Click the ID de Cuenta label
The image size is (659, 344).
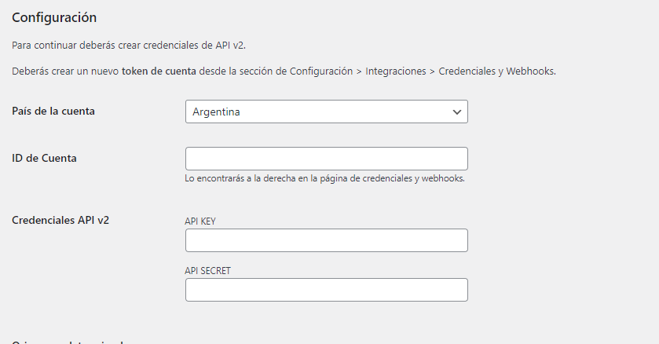pyautogui.click(x=44, y=159)
